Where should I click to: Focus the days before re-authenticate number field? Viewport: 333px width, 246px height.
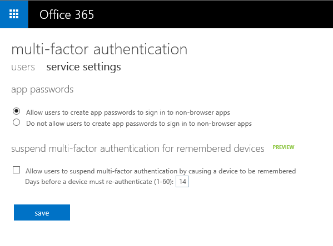click(x=182, y=182)
